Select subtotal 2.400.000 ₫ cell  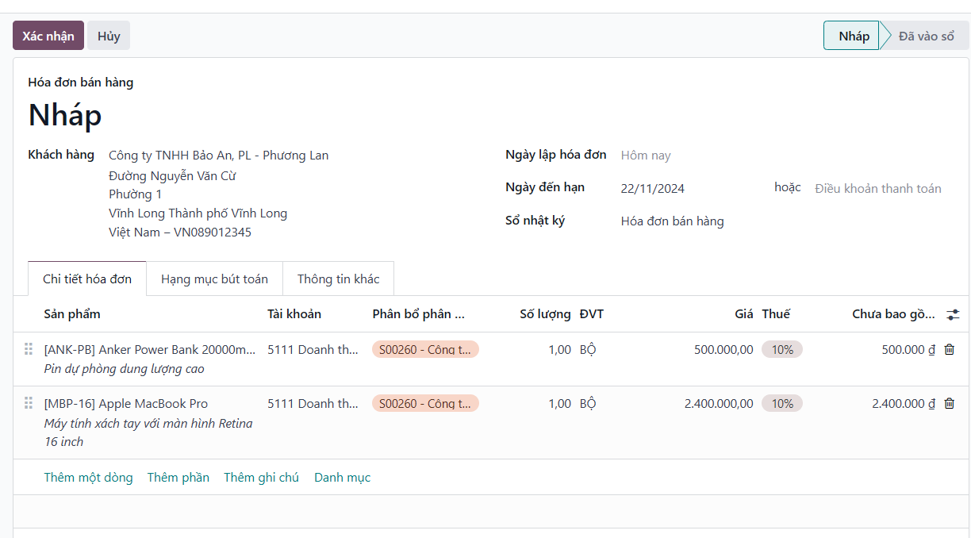click(x=904, y=403)
